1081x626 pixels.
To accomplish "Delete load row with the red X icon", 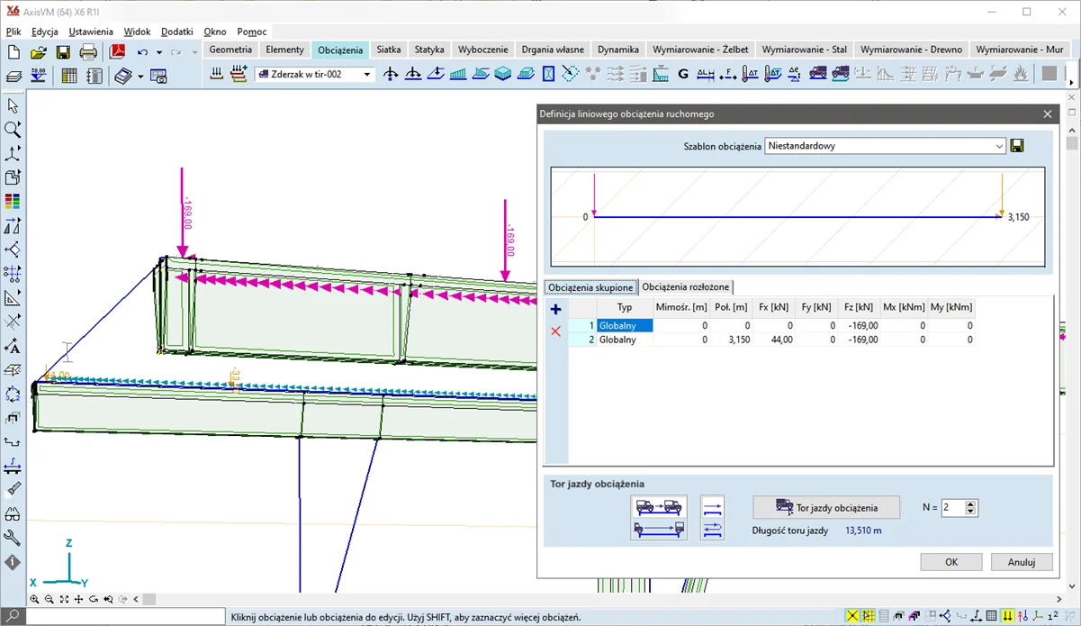I will point(555,331).
